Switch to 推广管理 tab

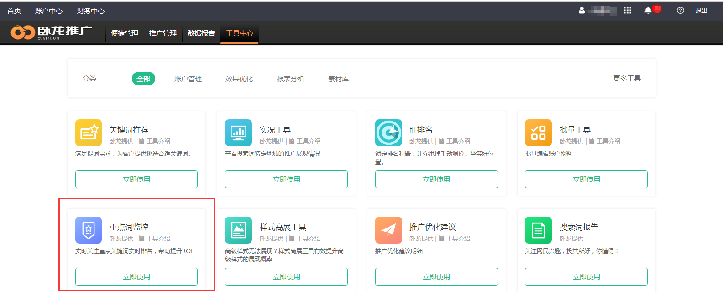coord(163,33)
